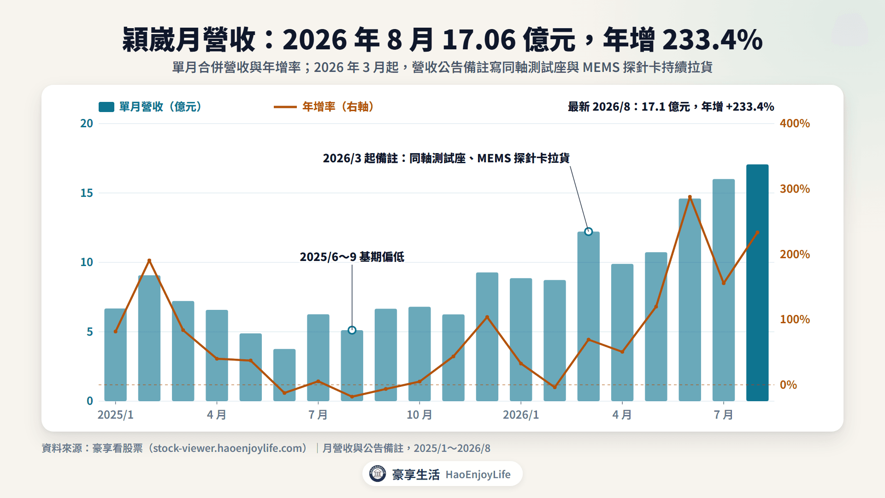Viewport: 885px width, 498px height.
Task: Click the orange 年增率 legend line
Action: tap(285, 107)
